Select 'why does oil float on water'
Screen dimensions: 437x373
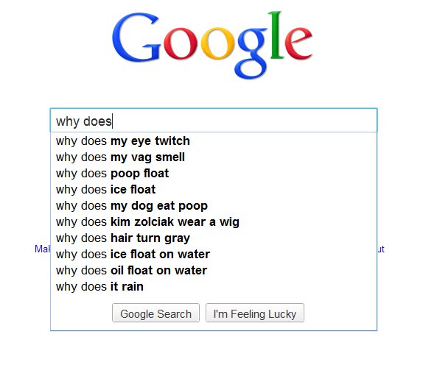point(214,270)
